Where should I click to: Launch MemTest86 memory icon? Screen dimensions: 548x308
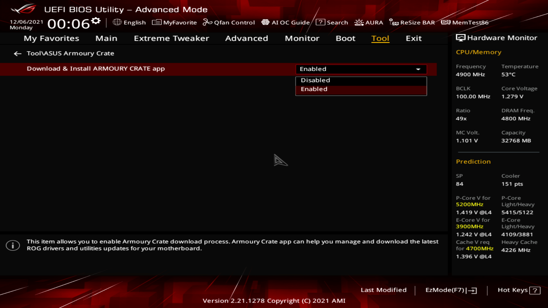click(446, 22)
